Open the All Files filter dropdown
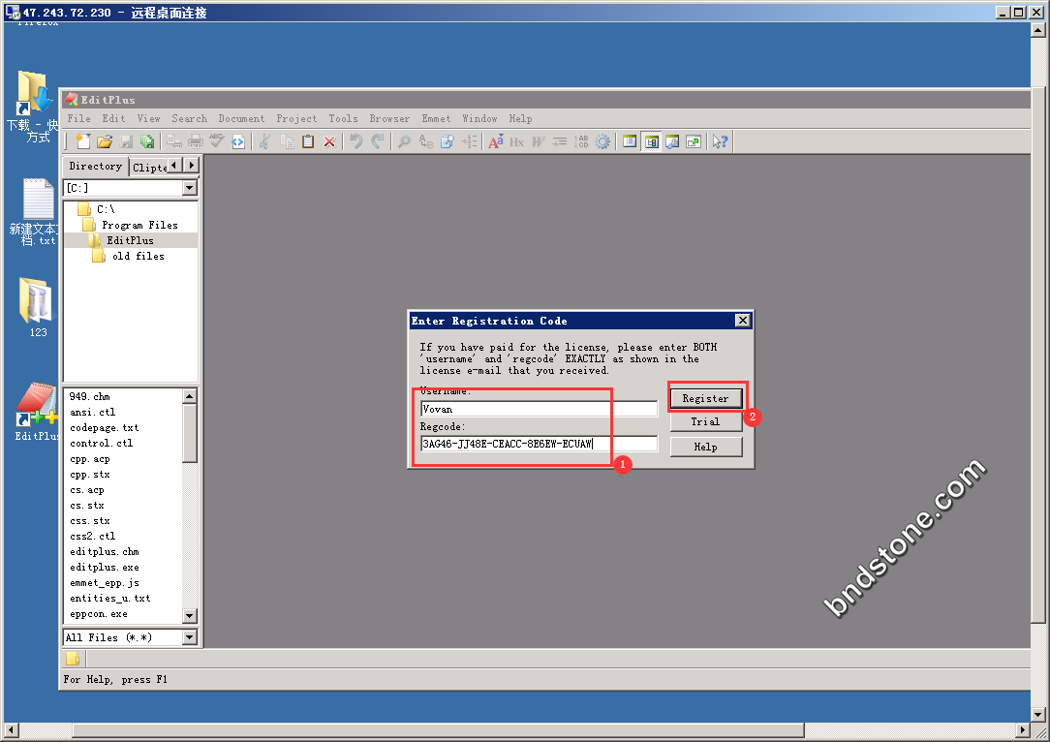 click(189, 637)
